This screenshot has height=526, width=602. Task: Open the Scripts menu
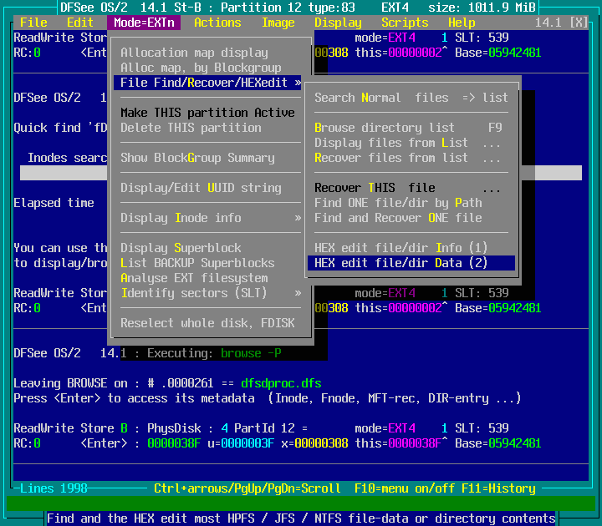[405, 23]
